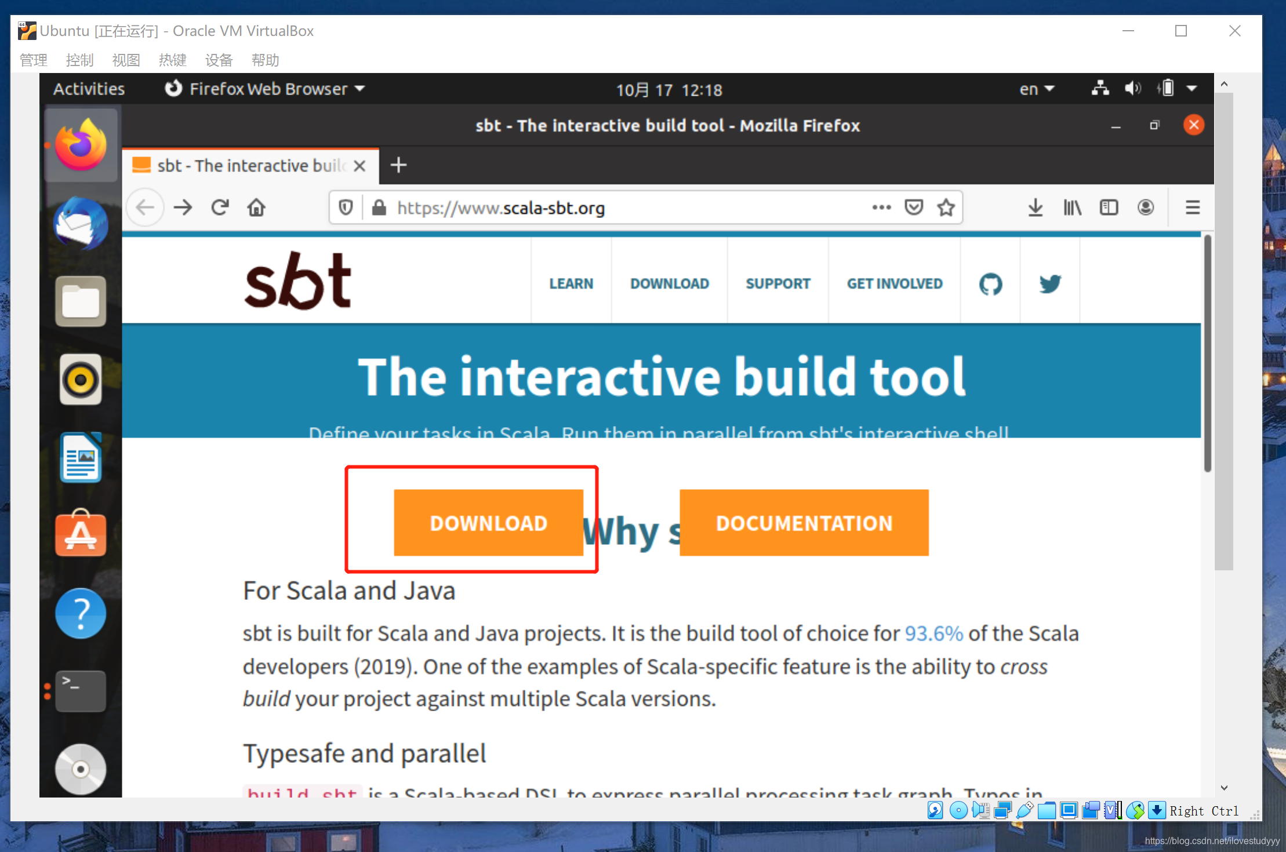Open the 控制 menu in VirtualBox

tap(80, 60)
